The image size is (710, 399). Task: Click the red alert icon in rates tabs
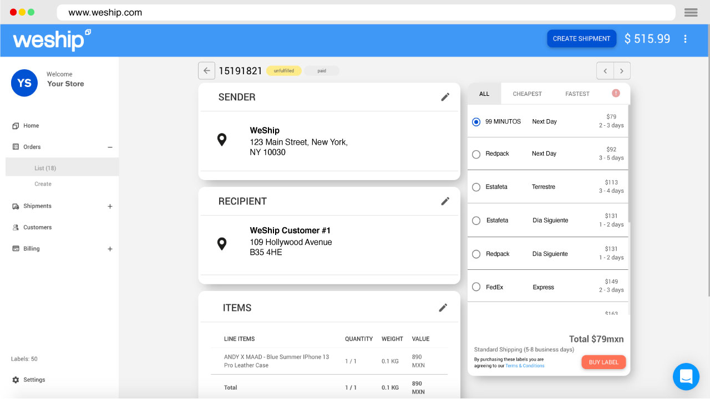(x=616, y=93)
